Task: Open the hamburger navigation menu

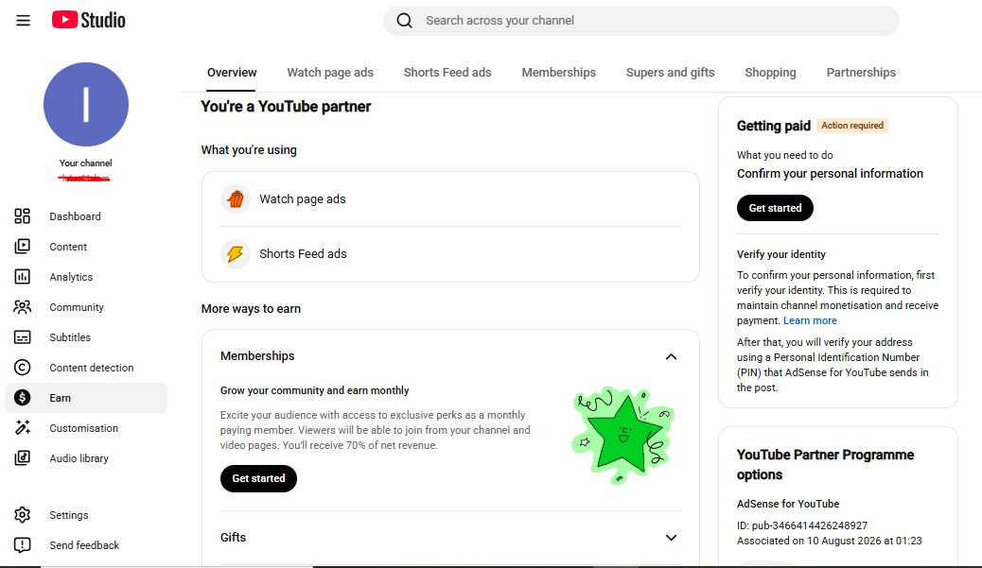Action: (x=23, y=21)
